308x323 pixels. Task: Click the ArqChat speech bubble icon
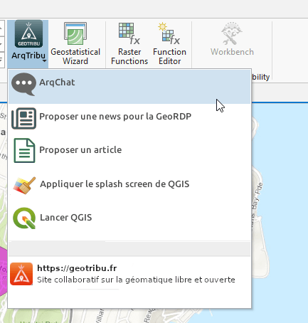tap(23, 84)
